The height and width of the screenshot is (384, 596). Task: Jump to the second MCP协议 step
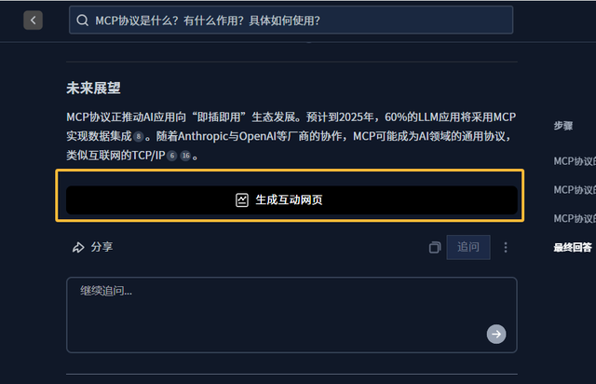(x=575, y=190)
